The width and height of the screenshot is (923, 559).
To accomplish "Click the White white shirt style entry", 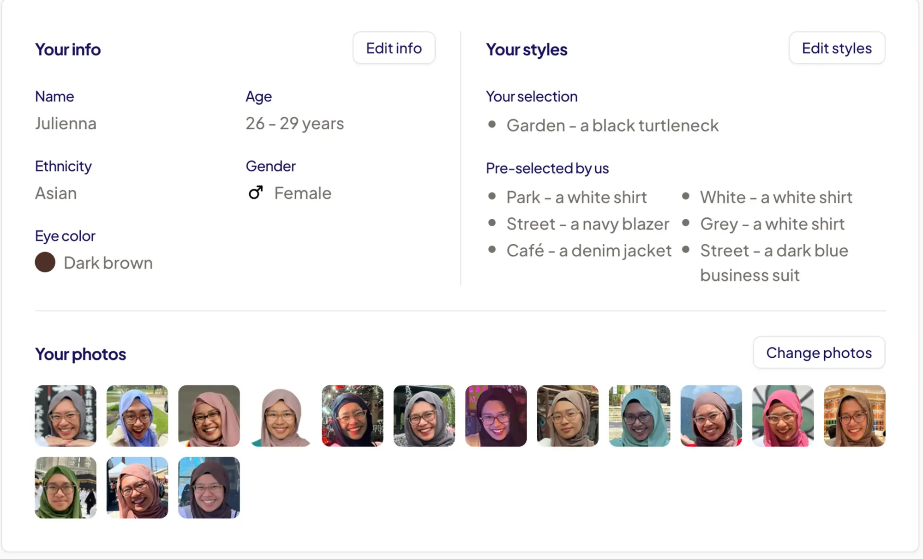I will tap(776, 197).
